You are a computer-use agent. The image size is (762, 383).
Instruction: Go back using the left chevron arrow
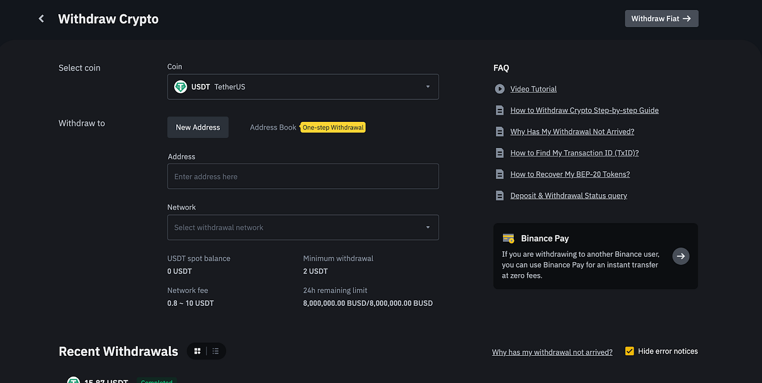(41, 18)
